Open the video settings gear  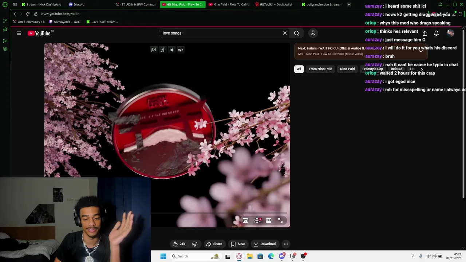(257, 221)
